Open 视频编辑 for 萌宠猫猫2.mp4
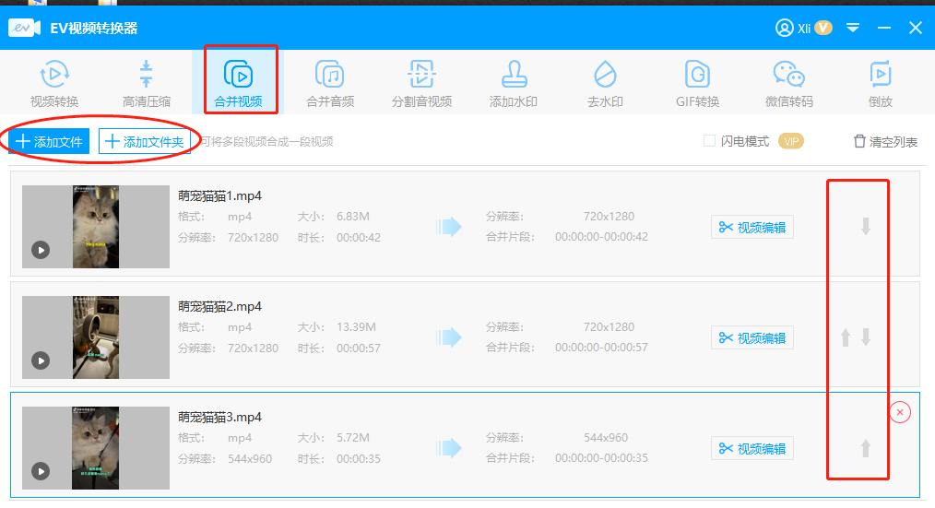This screenshot has width=935, height=508. [752, 338]
